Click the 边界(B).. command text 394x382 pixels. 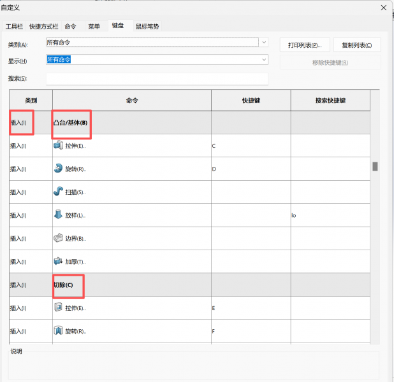click(x=75, y=239)
